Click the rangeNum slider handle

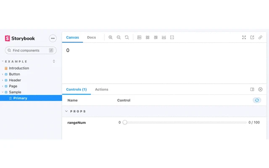pyautogui.click(x=125, y=122)
